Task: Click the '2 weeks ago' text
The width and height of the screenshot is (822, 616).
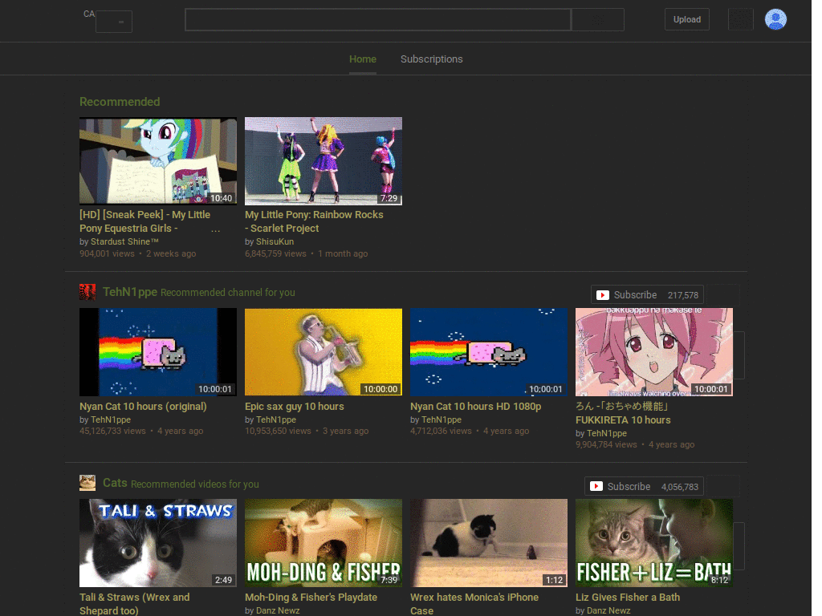Action: click(171, 253)
